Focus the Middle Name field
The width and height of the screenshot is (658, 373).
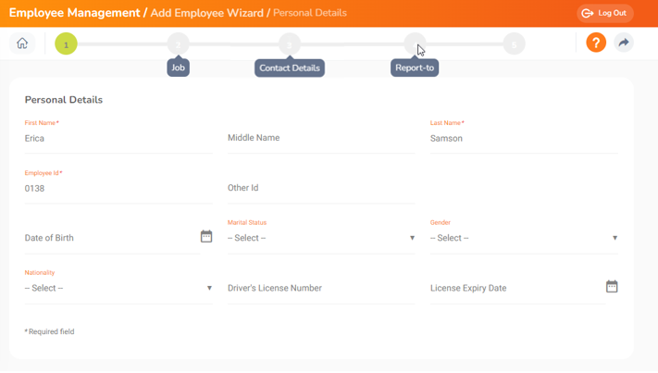320,138
